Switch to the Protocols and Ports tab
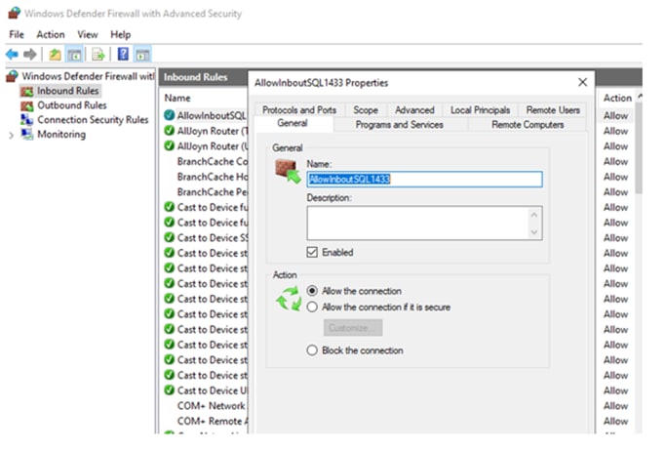The height and width of the screenshot is (451, 666). pyautogui.click(x=299, y=110)
